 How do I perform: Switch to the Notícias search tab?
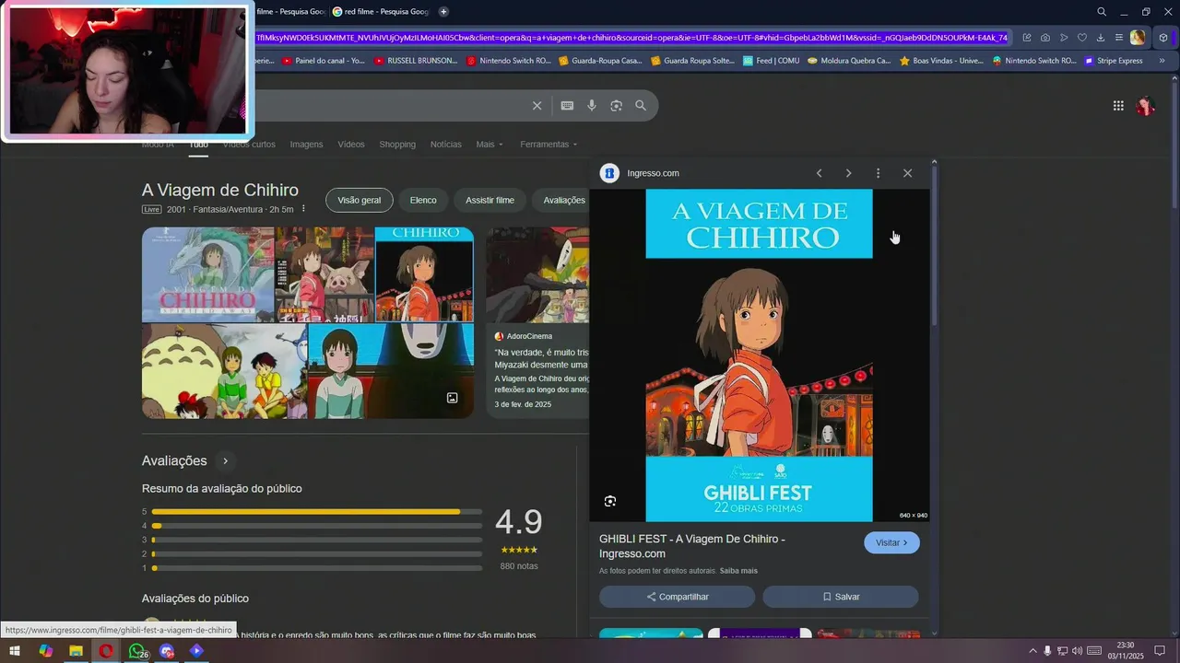446,145
